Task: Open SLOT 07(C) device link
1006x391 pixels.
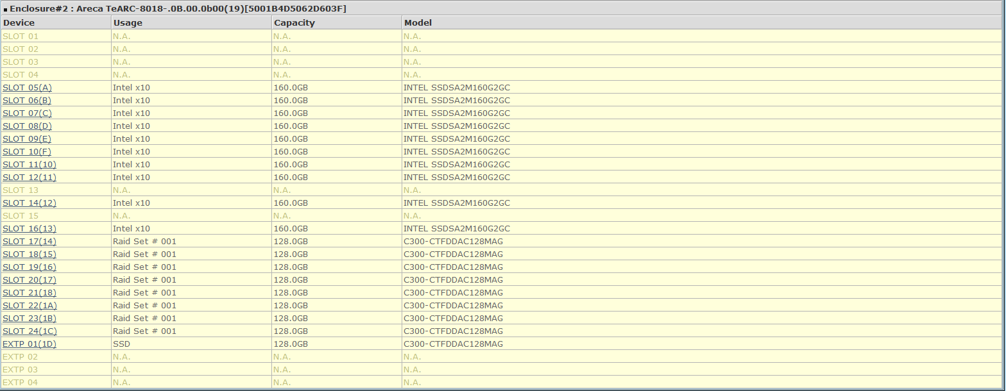Action: pyautogui.click(x=27, y=113)
